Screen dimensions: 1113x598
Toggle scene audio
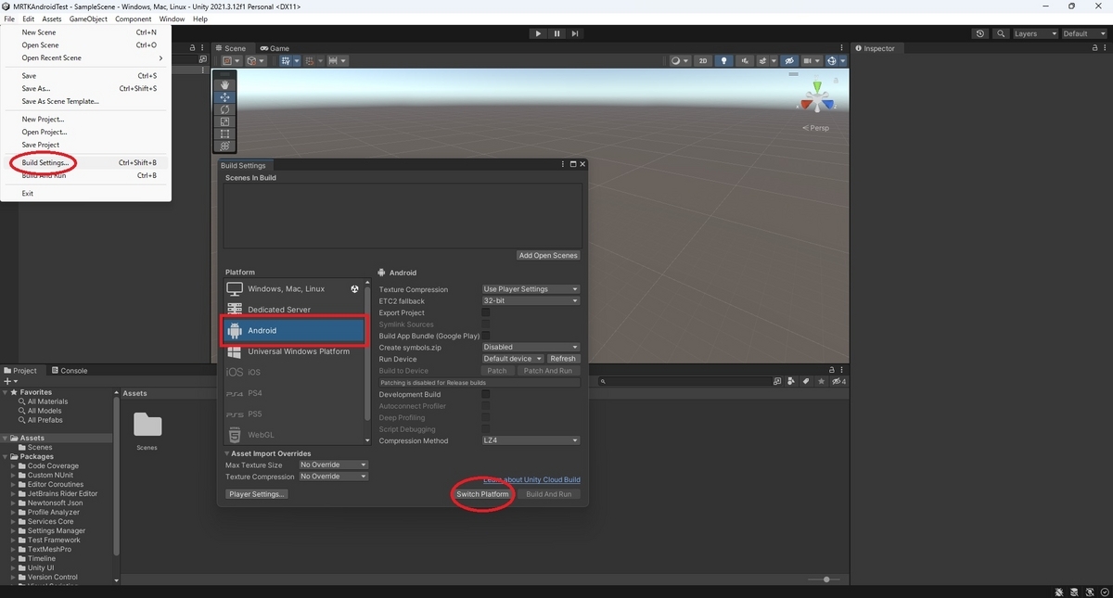745,60
